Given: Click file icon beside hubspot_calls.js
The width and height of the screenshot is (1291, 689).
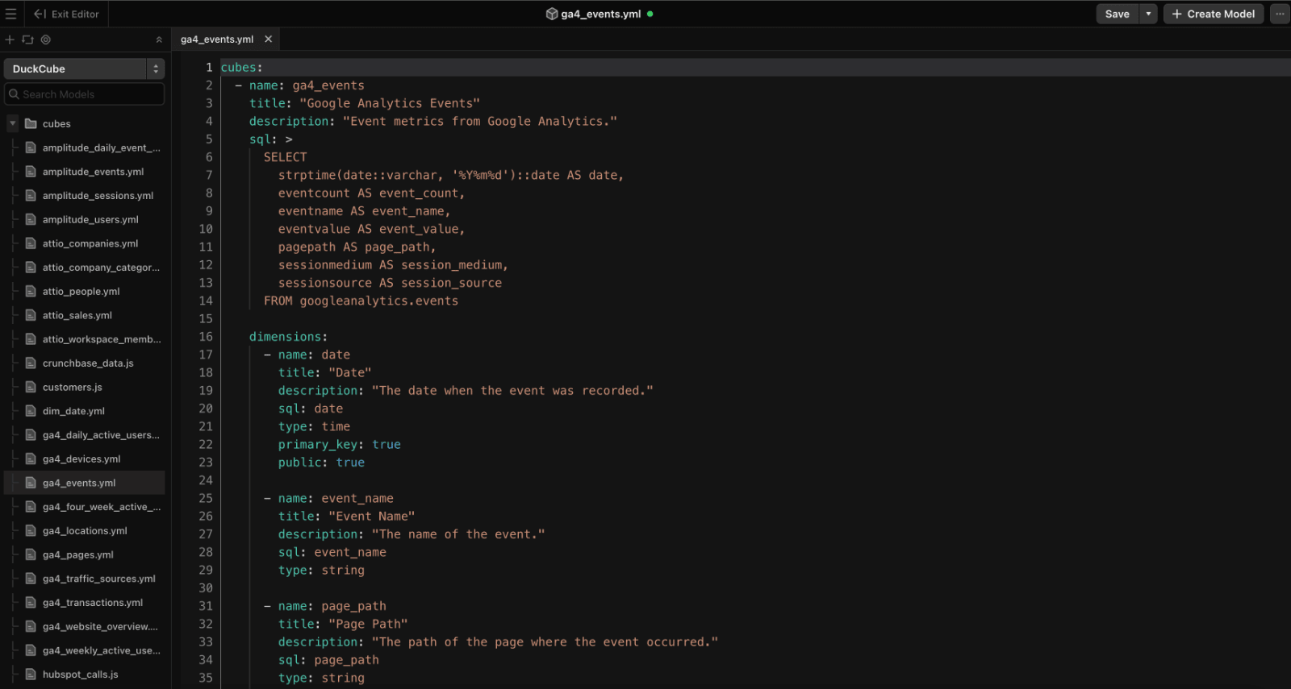Looking at the screenshot, I should pyautogui.click(x=31, y=674).
